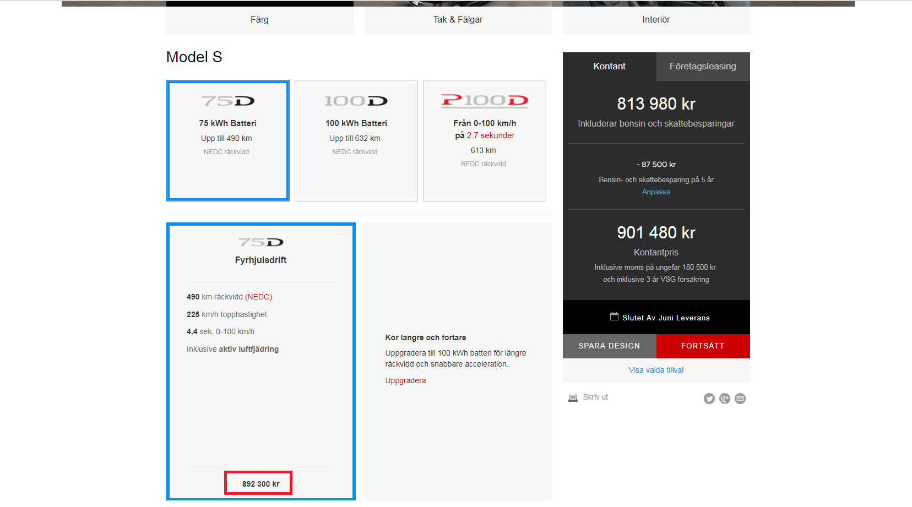Screen dimensions: 912x507
Task: Click the Uppgradera link
Action: 405,380
